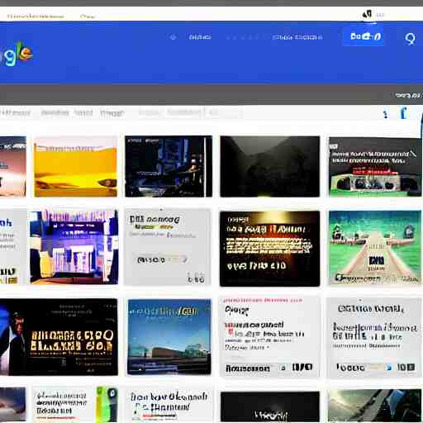
Task: Click the yellow text link in top bar
Action: tap(36, 17)
